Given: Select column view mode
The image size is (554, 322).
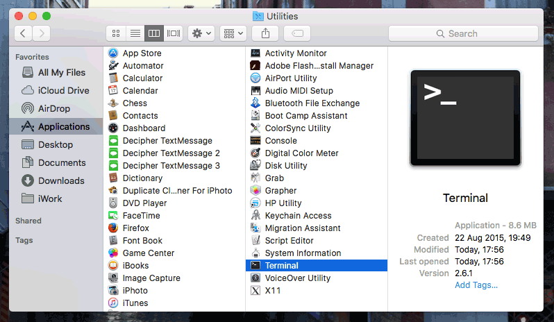Looking at the screenshot, I should 154,33.
